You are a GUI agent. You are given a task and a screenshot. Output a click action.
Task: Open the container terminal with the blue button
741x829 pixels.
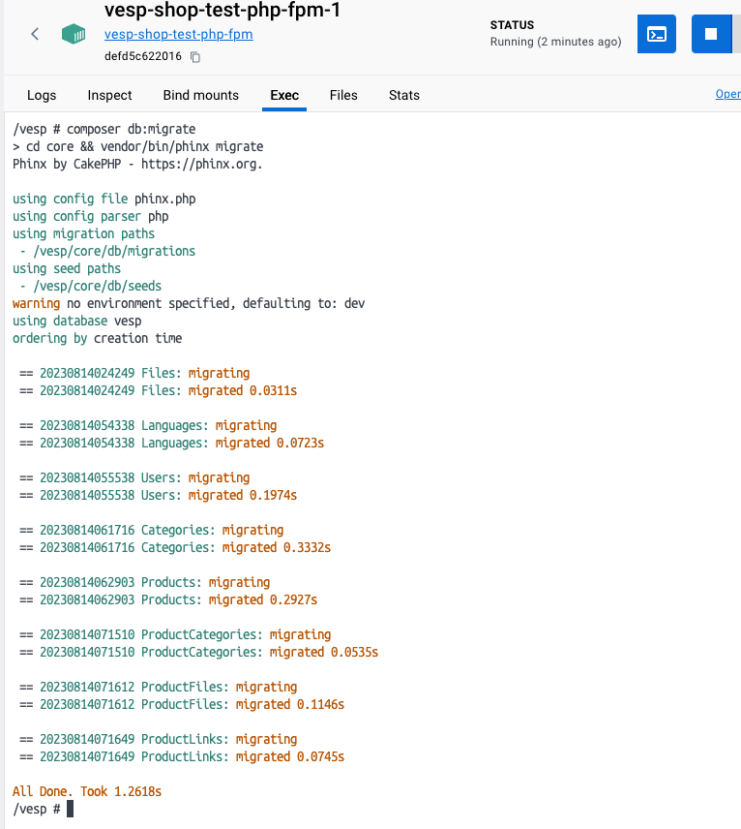pyautogui.click(x=657, y=34)
